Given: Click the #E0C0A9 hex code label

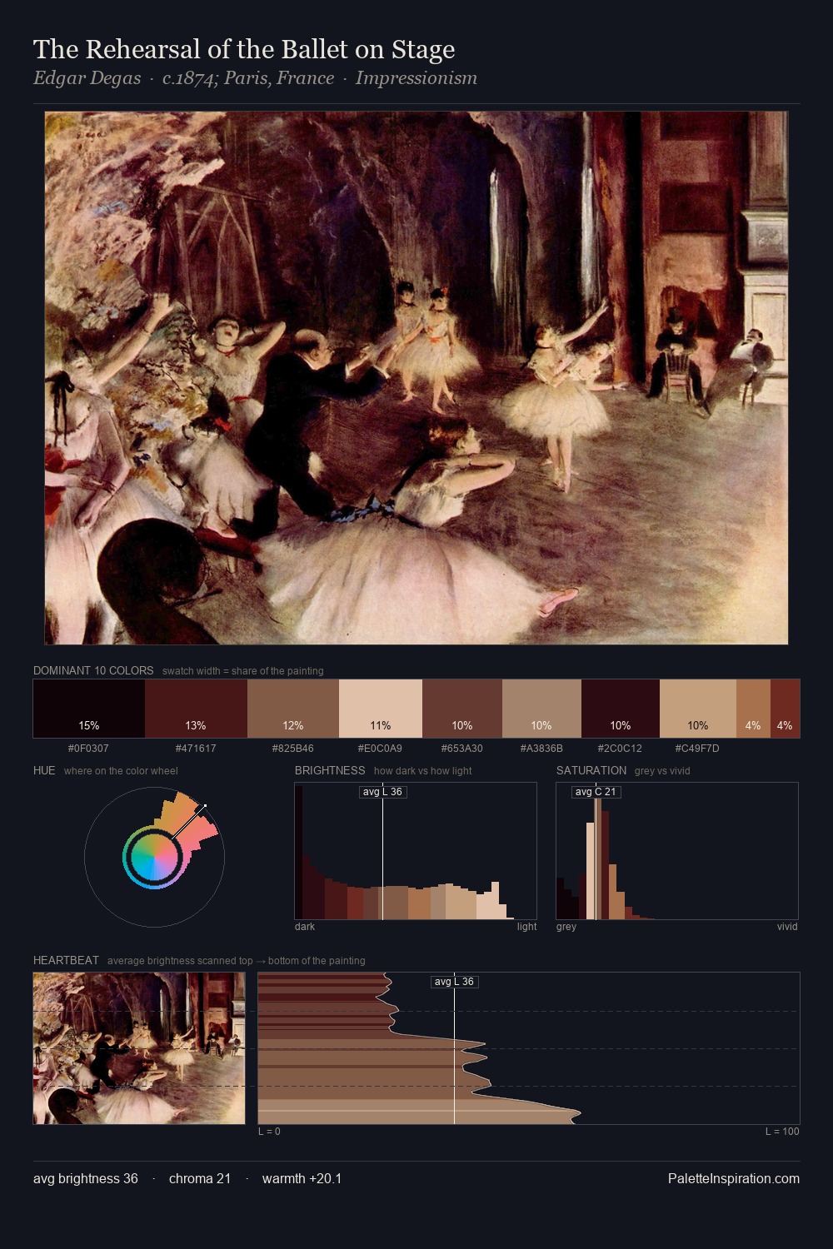Looking at the screenshot, I should [381, 748].
